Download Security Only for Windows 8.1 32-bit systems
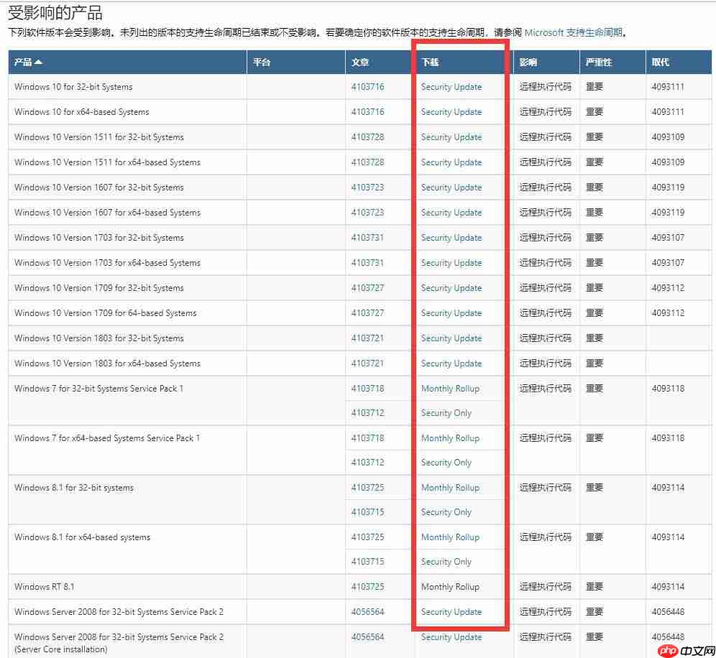 [x=446, y=512]
